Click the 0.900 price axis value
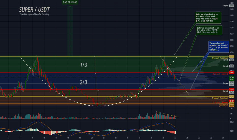Image resolution: width=237 pixels, height=140 pixels. click(232, 40)
